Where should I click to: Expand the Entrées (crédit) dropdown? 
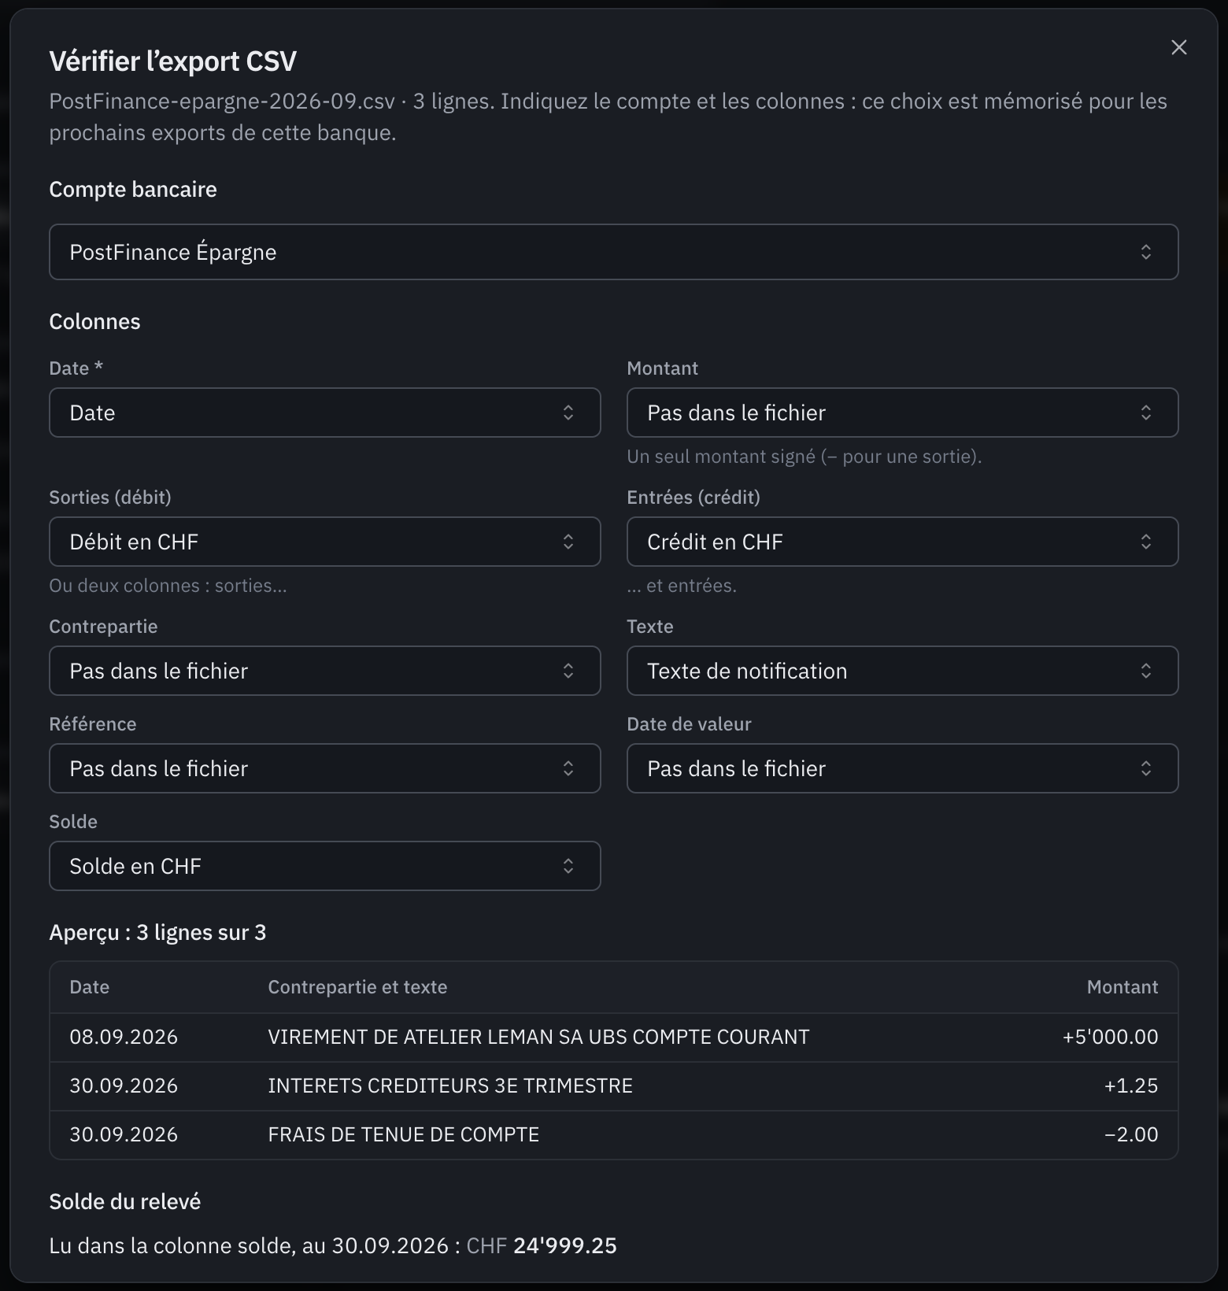tap(902, 542)
